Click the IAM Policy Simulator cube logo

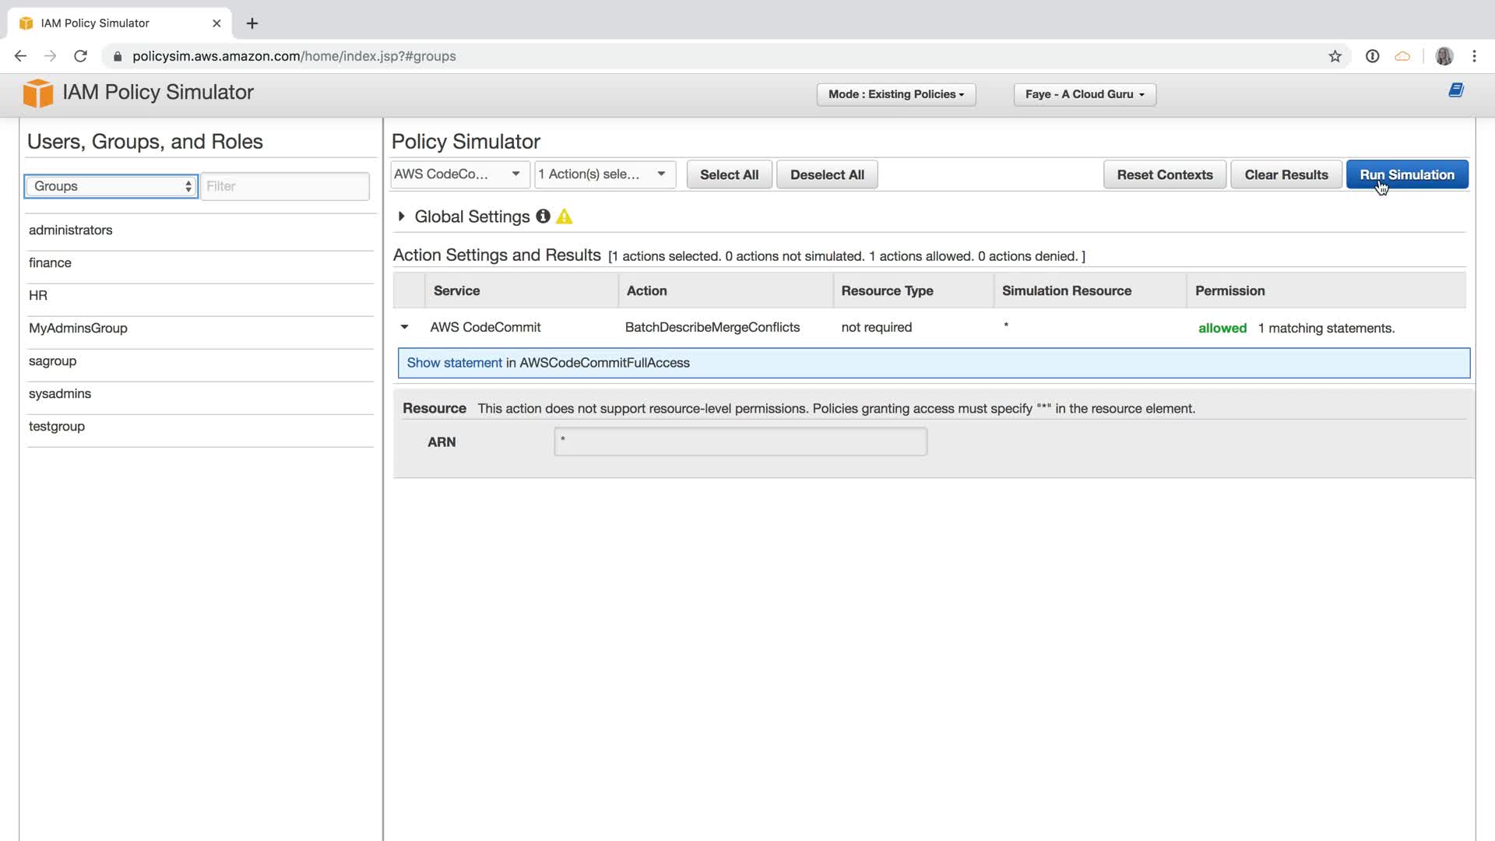point(37,93)
